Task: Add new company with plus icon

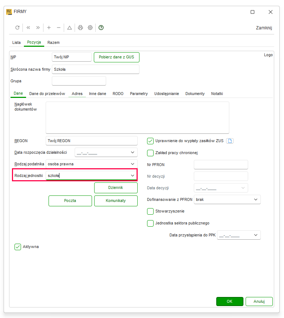Action: click(49, 28)
